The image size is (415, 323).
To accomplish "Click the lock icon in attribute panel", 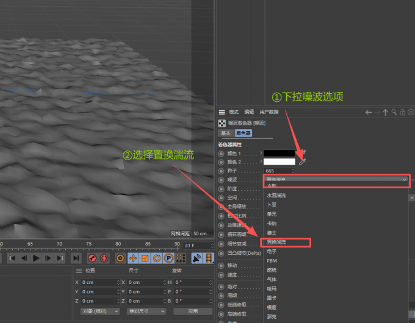I will (403, 112).
